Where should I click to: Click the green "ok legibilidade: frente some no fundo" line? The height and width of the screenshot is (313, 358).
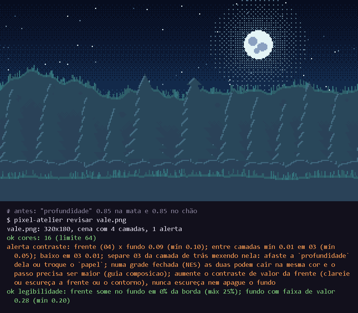pos(171,291)
